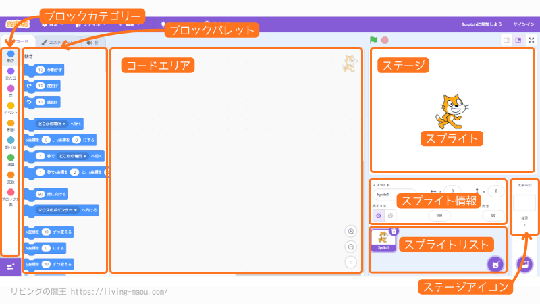Show sprite using the open eye button
Screen dimensions: 540x304
378,216
